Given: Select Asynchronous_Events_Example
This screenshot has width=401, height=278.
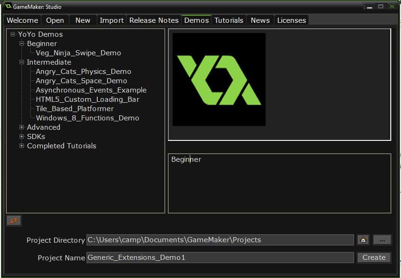Looking at the screenshot, I should (91, 90).
